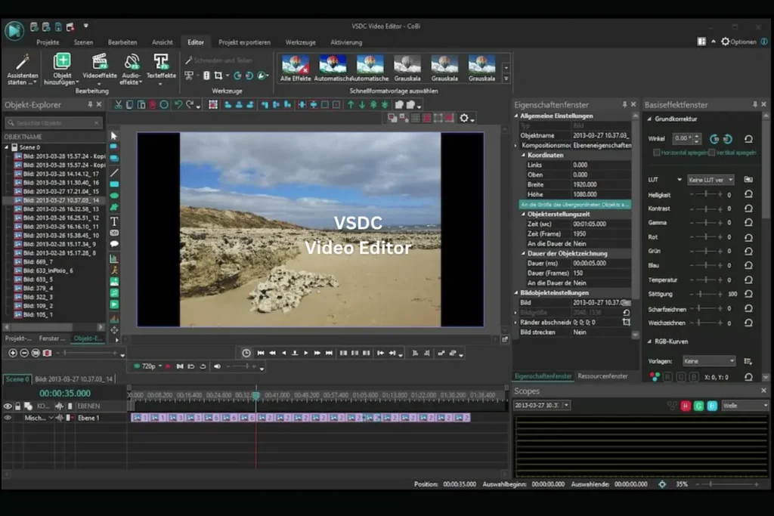Select the ellipse shape tool
This screenshot has height=516, width=774.
[114, 196]
